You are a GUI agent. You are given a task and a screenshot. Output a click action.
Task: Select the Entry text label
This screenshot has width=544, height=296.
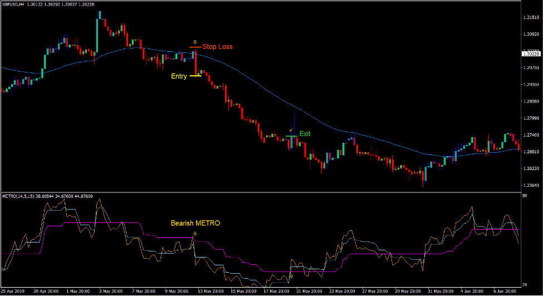tap(179, 76)
